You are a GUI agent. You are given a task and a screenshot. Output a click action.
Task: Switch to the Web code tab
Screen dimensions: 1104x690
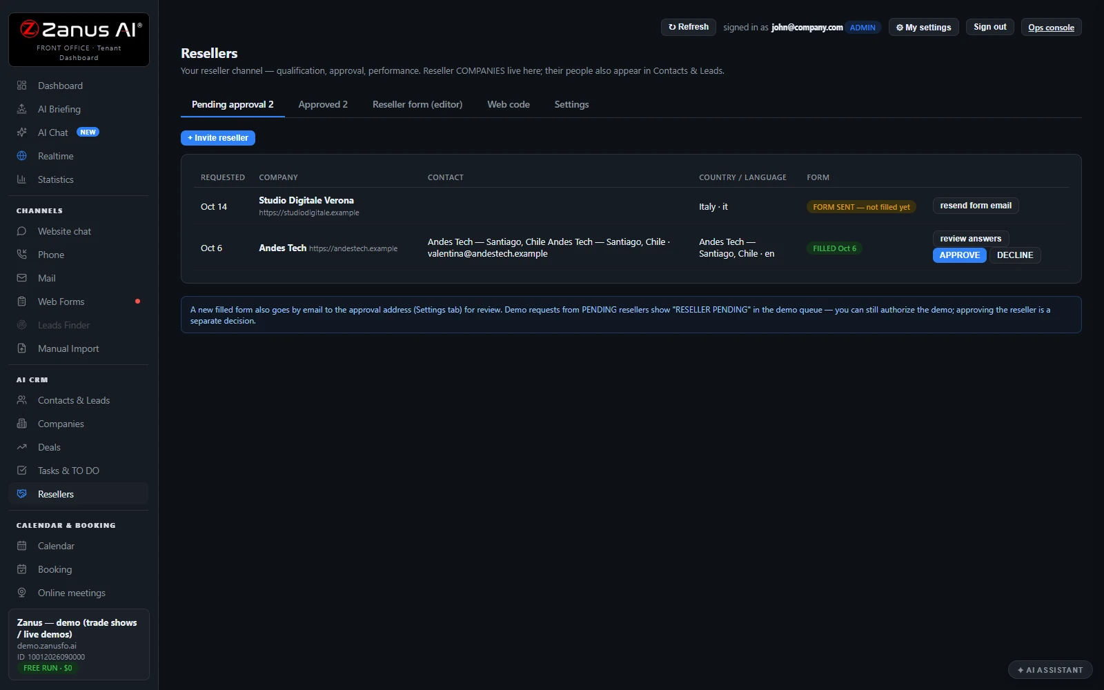pos(509,105)
